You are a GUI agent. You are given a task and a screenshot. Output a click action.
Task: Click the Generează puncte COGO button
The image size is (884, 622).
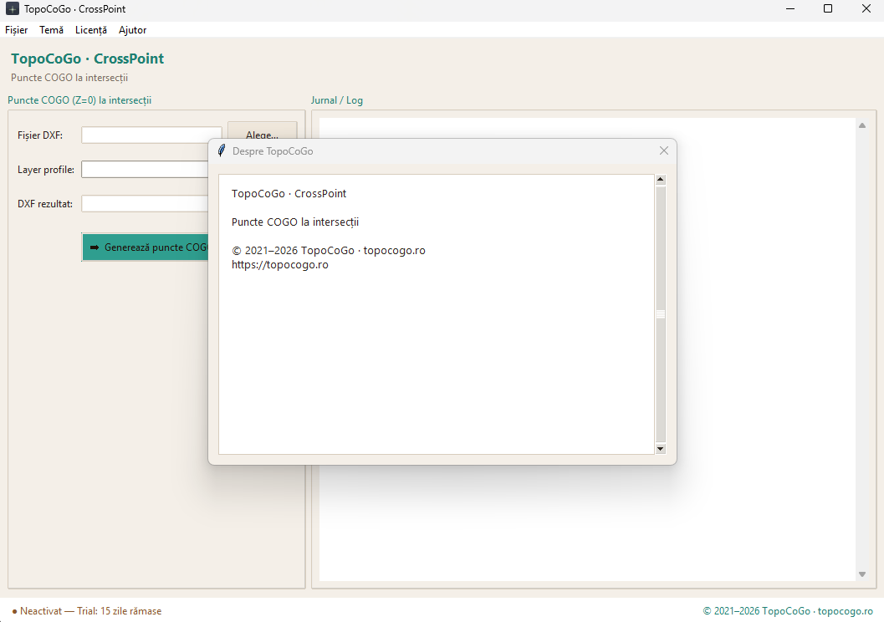click(146, 247)
